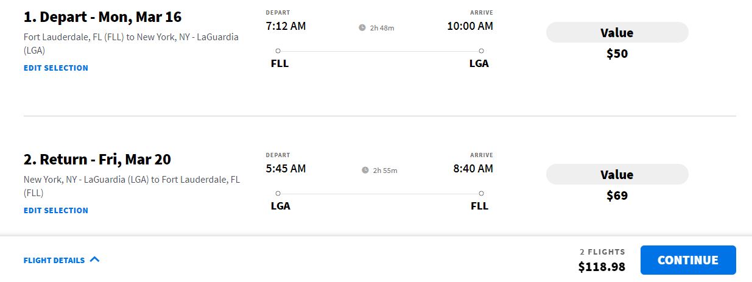
Task: Click the Depart - Mon, Mar 16 heading
Action: [102, 17]
